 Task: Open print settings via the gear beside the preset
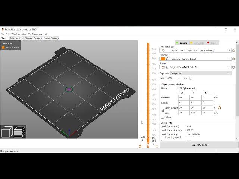click(233, 51)
